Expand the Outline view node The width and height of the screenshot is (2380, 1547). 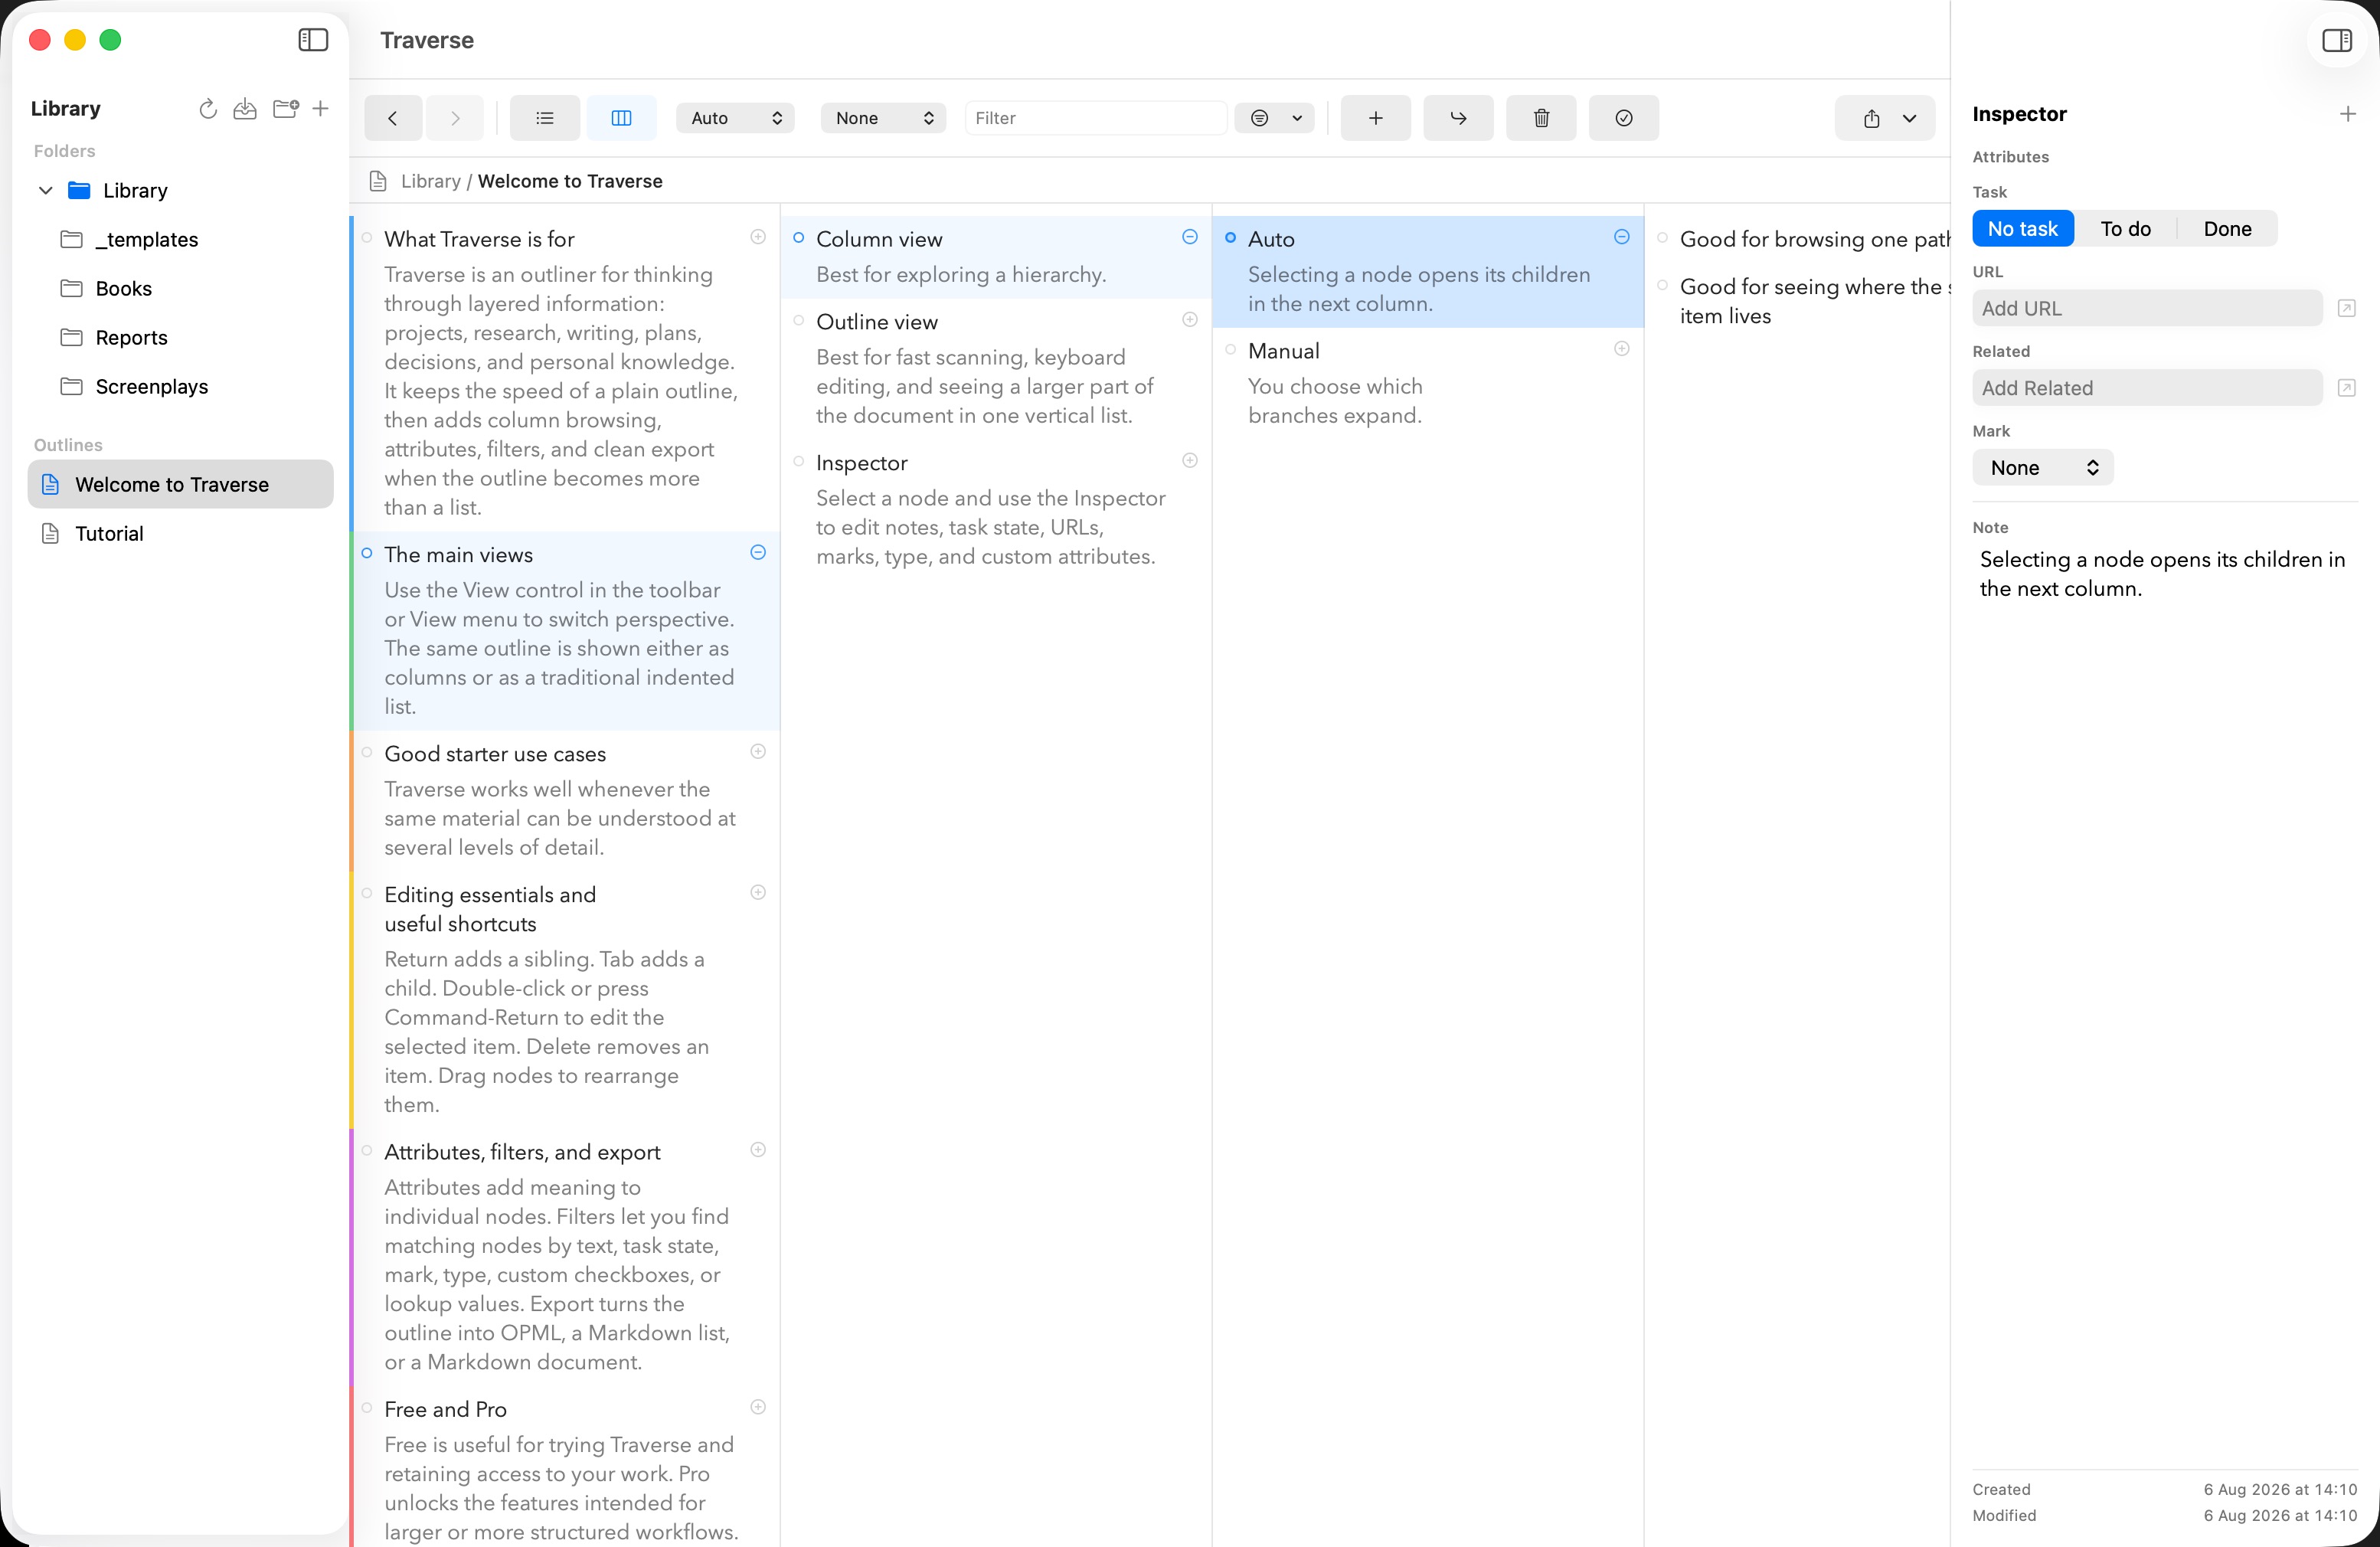click(x=1190, y=320)
